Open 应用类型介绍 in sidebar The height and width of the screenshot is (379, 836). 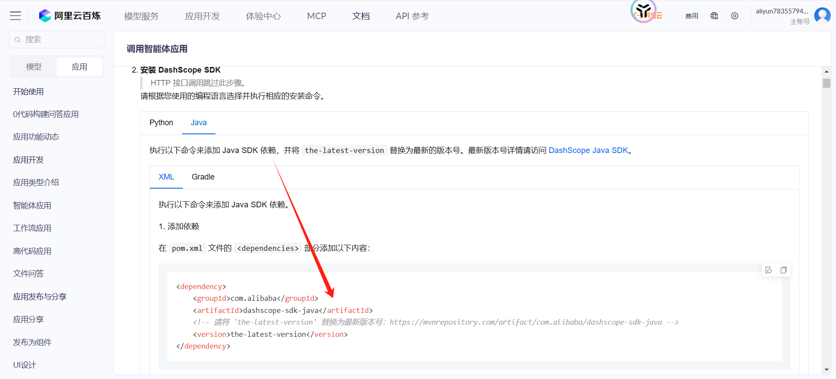point(36,183)
